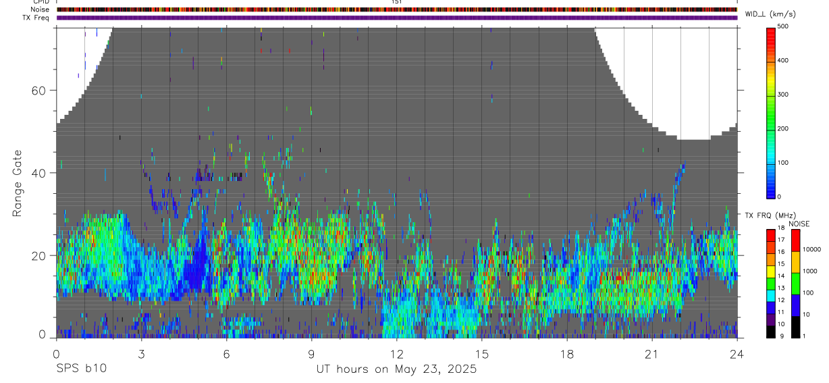Click the black segment of the TX FRQ colorbar
The width and height of the screenshot is (829, 383).
tap(771, 332)
